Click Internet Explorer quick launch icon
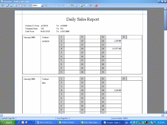167x125 pixels. pos(19,122)
